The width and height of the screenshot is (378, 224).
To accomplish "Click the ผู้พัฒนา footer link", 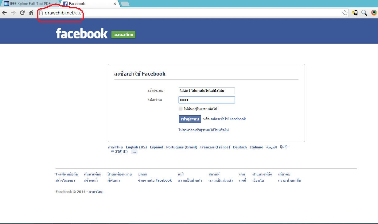I will [x=114, y=180].
